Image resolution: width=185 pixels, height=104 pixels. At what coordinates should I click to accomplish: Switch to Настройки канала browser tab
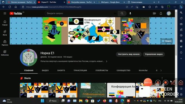[82, 2]
